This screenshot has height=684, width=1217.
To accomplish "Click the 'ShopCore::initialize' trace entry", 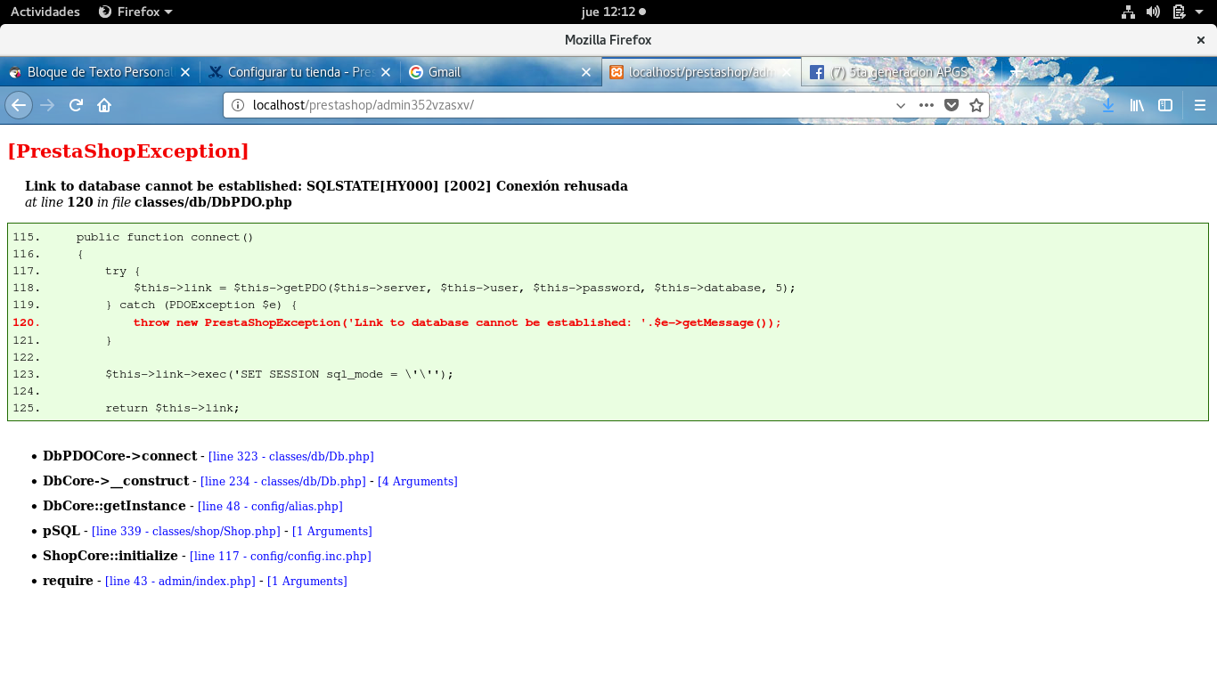I will [x=110, y=556].
